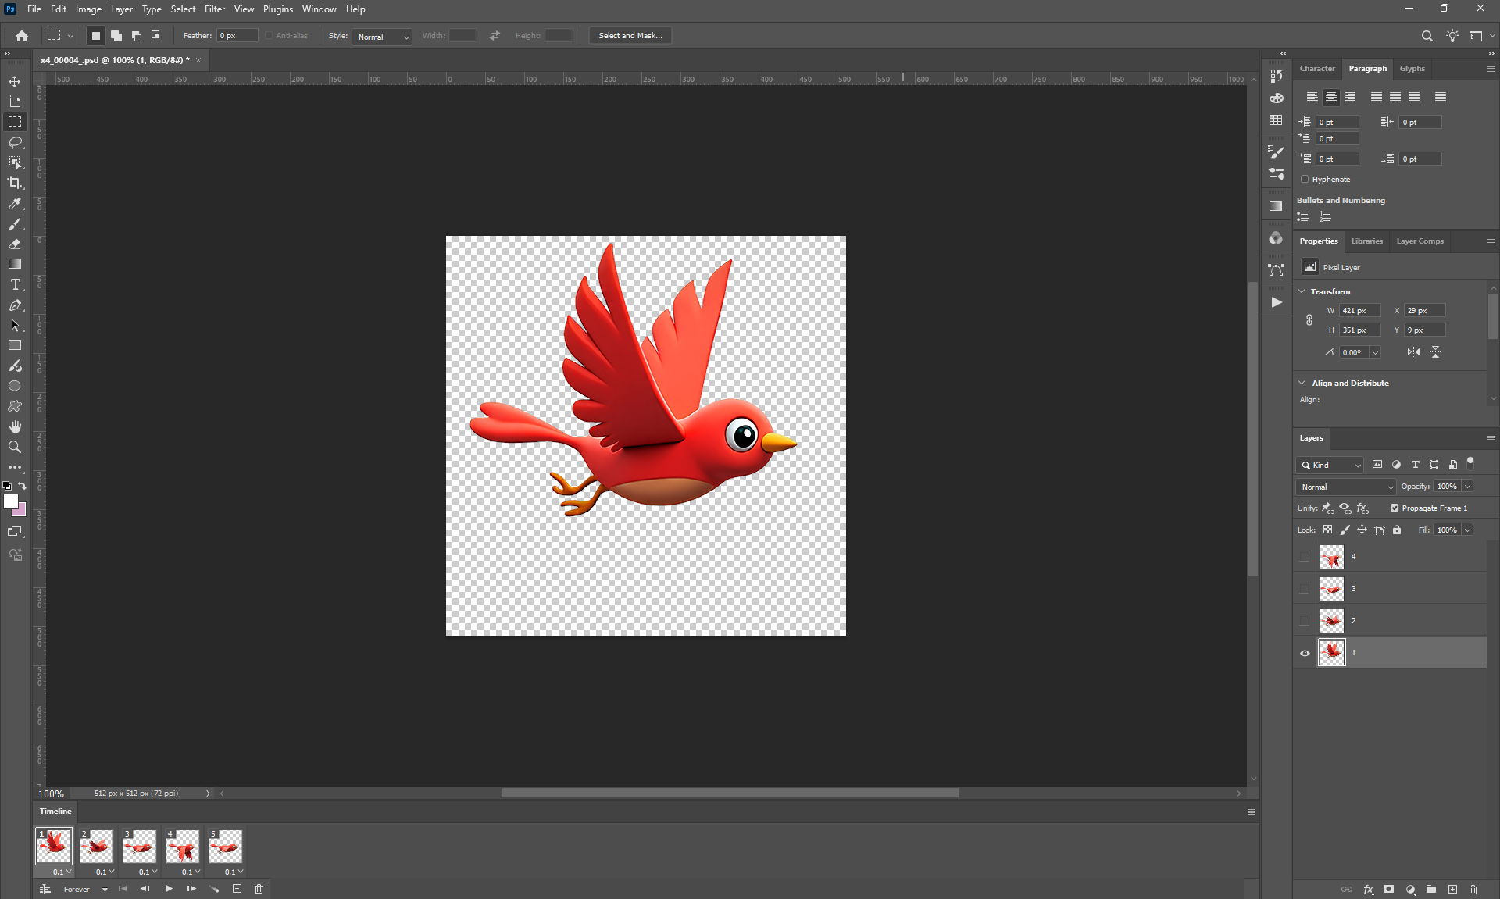Select frame 4 thumbnail in Timeline
Image resolution: width=1500 pixels, height=899 pixels.
(x=183, y=847)
